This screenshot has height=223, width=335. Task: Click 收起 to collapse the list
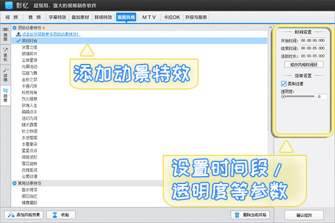(61, 215)
